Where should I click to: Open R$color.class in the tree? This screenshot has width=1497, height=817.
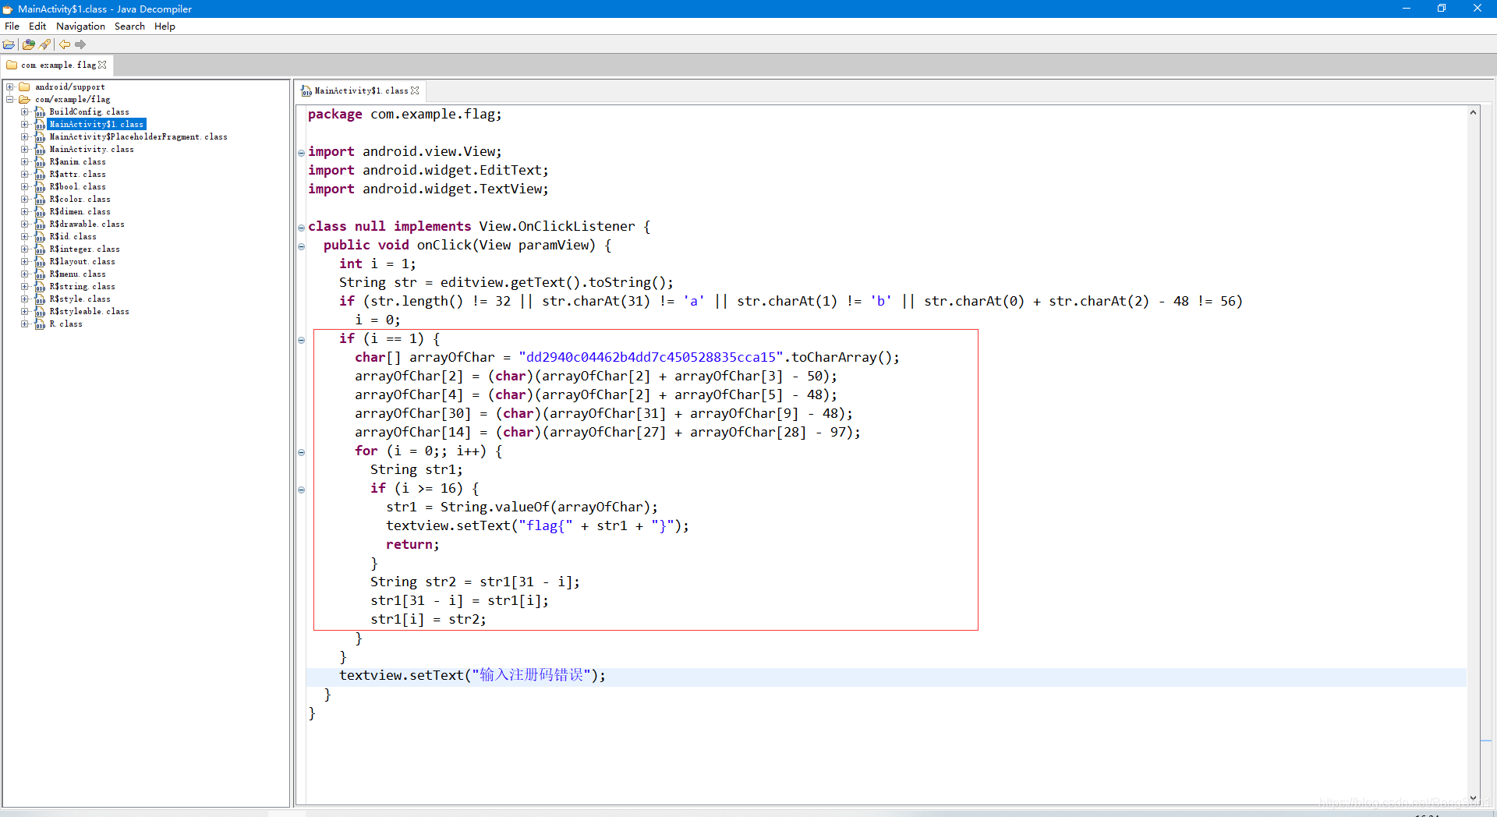80,199
